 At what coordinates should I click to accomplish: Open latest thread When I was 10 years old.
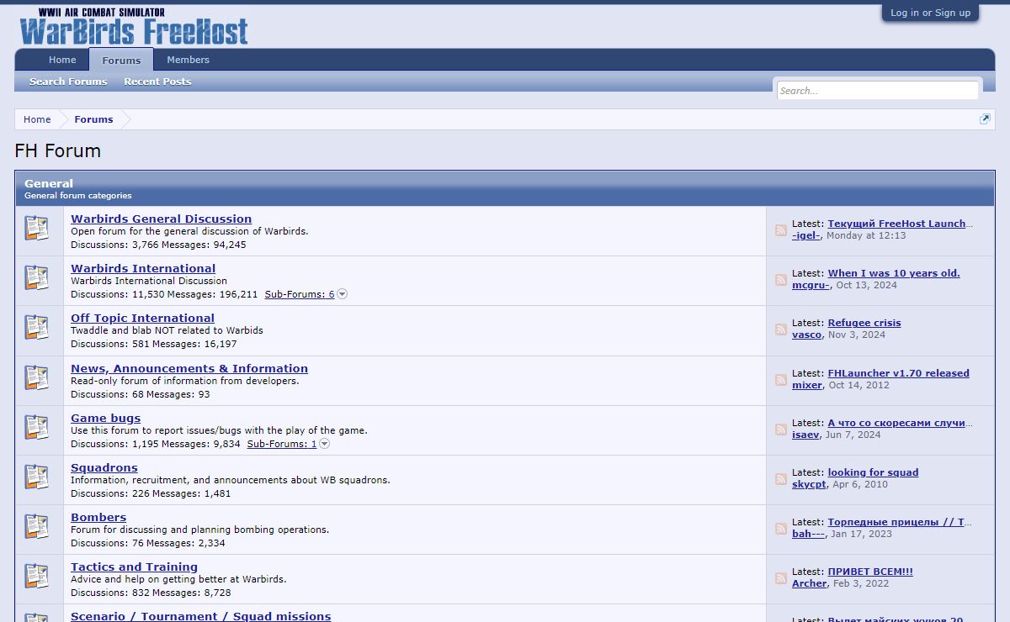tap(894, 273)
